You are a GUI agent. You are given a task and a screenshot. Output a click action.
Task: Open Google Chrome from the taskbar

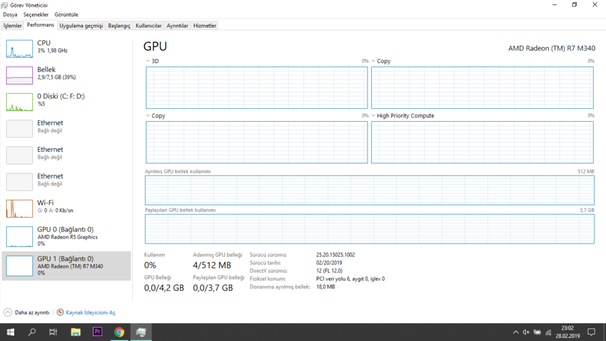119,332
